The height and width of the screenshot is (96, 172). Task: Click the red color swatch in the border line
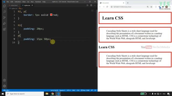51,15
